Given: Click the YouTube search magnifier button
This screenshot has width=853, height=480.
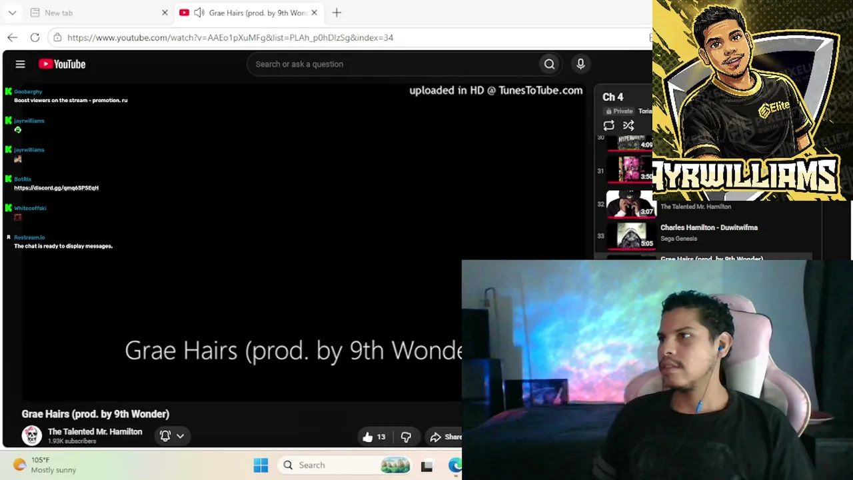Looking at the screenshot, I should pos(549,64).
